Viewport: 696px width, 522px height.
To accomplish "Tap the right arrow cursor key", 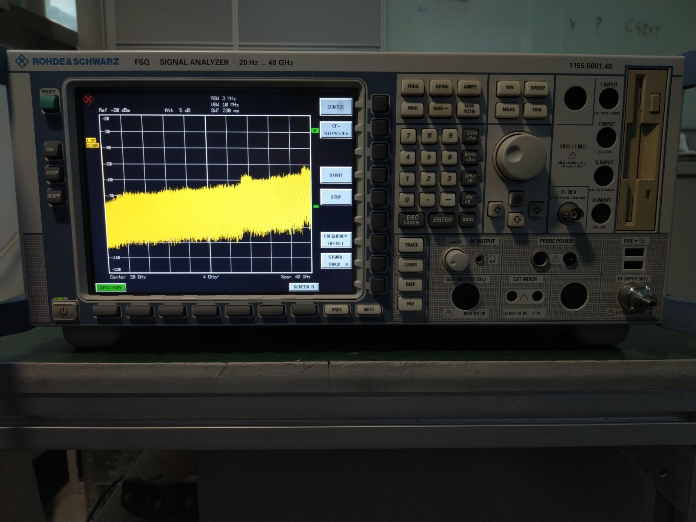I will click(x=537, y=210).
